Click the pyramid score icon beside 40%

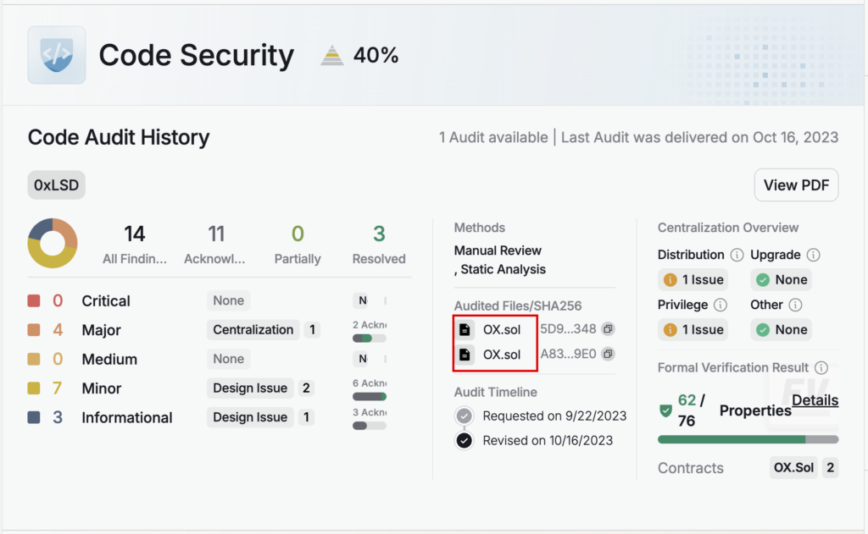pos(332,55)
